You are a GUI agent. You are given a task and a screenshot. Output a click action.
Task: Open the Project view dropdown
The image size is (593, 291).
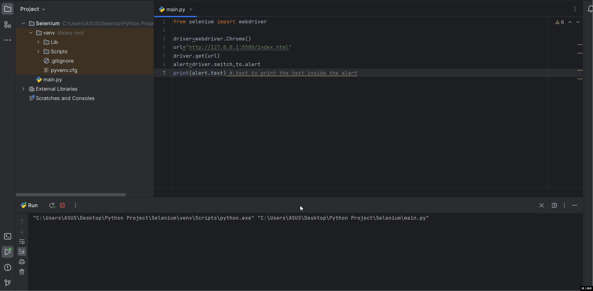point(33,9)
